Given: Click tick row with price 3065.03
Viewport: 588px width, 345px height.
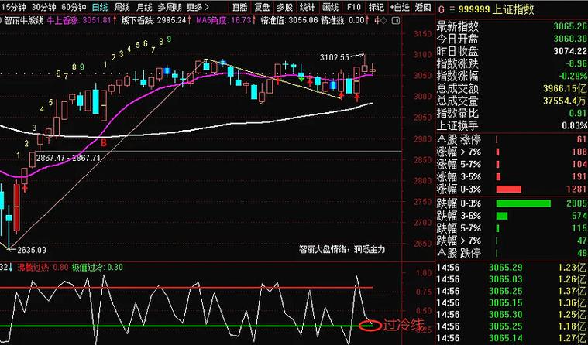Looking at the screenshot, I should [511, 279].
